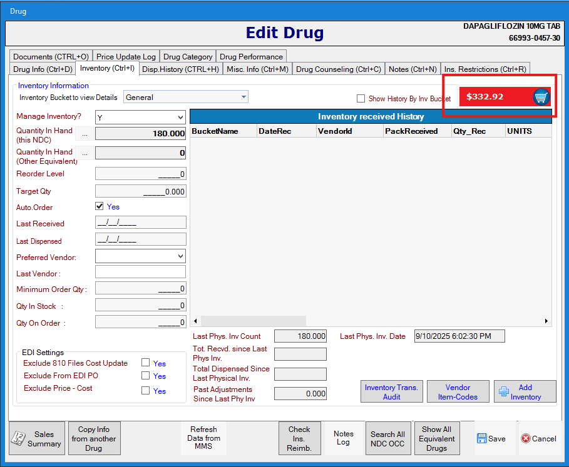The width and height of the screenshot is (569, 467).
Task: Check Exclude 810 Files Cost Update
Action: 145,363
